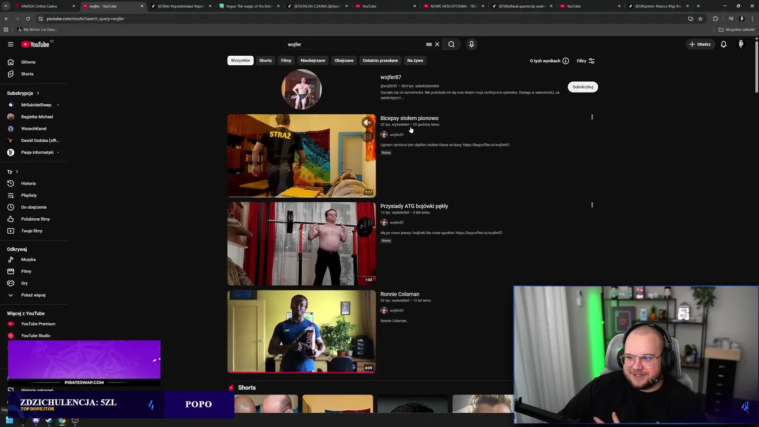This screenshot has height=427, width=759.
Task: Select the Obejrzane filter chip
Action: coord(344,60)
